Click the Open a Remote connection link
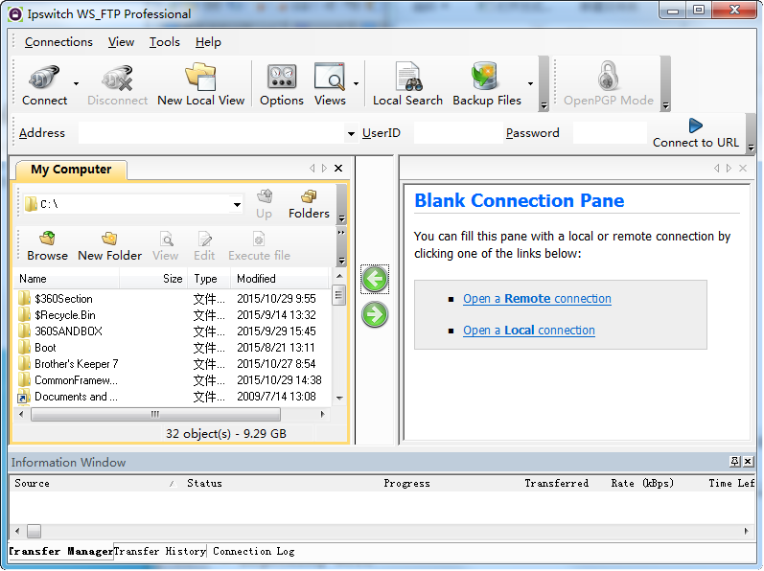This screenshot has width=764, height=571. [x=537, y=299]
